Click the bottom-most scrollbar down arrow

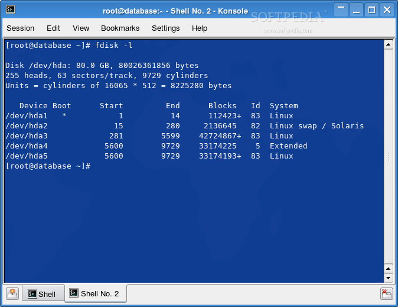(389, 278)
